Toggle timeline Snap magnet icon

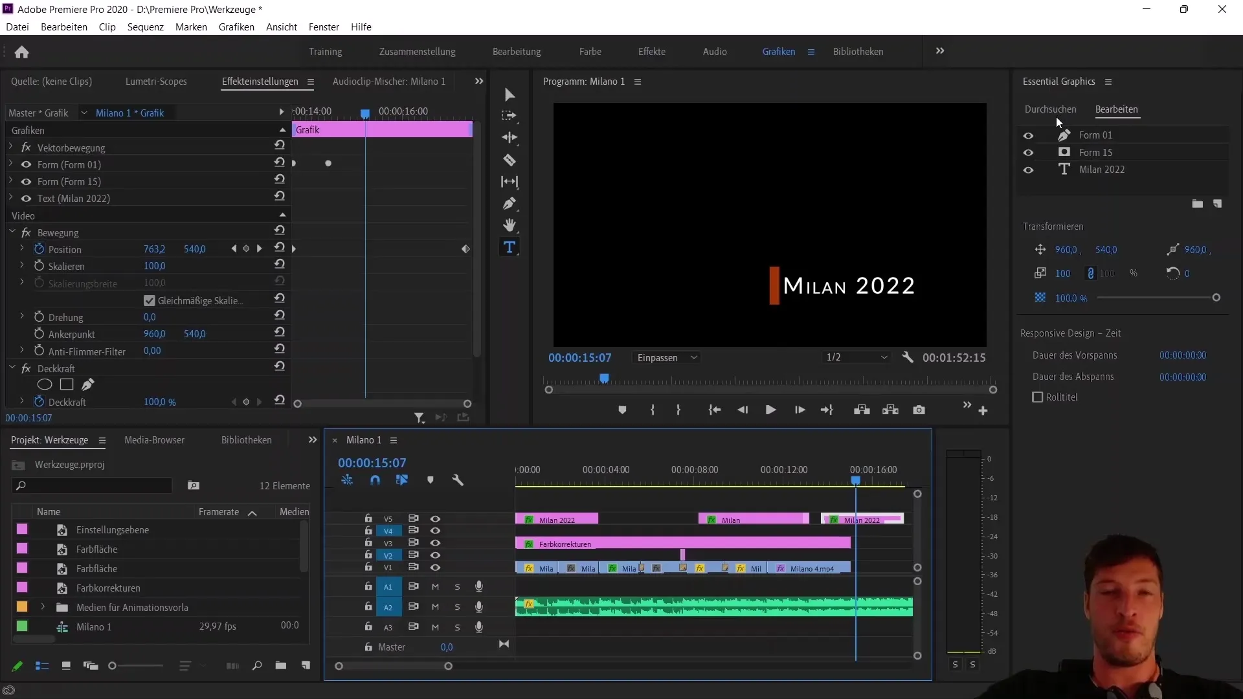(x=375, y=480)
